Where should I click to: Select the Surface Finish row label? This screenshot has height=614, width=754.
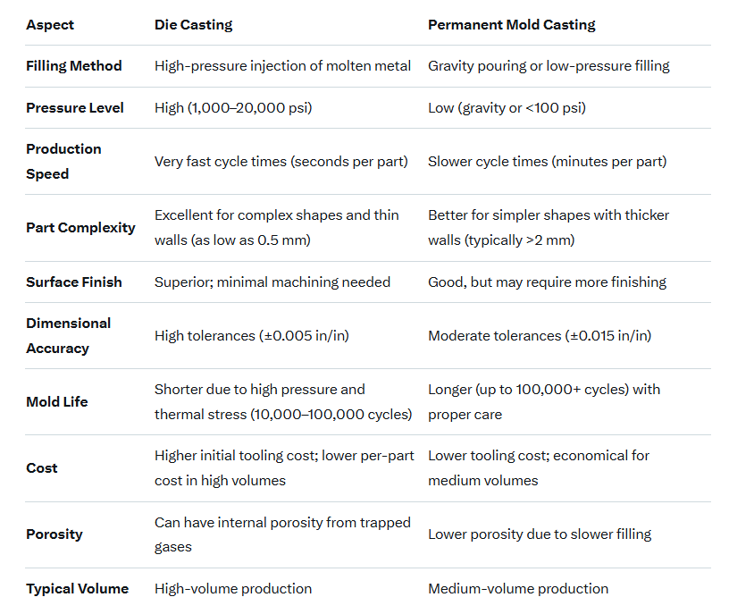pos(74,282)
